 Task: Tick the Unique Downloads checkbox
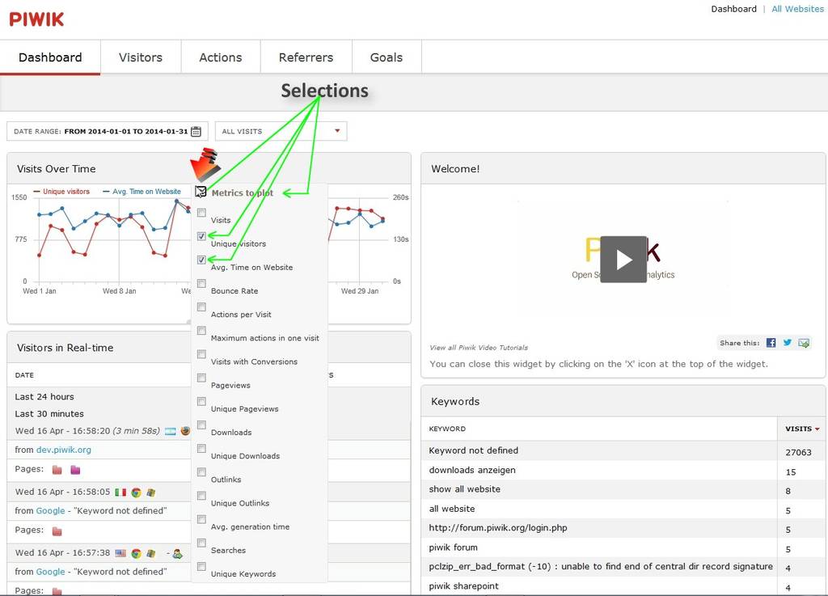201,448
